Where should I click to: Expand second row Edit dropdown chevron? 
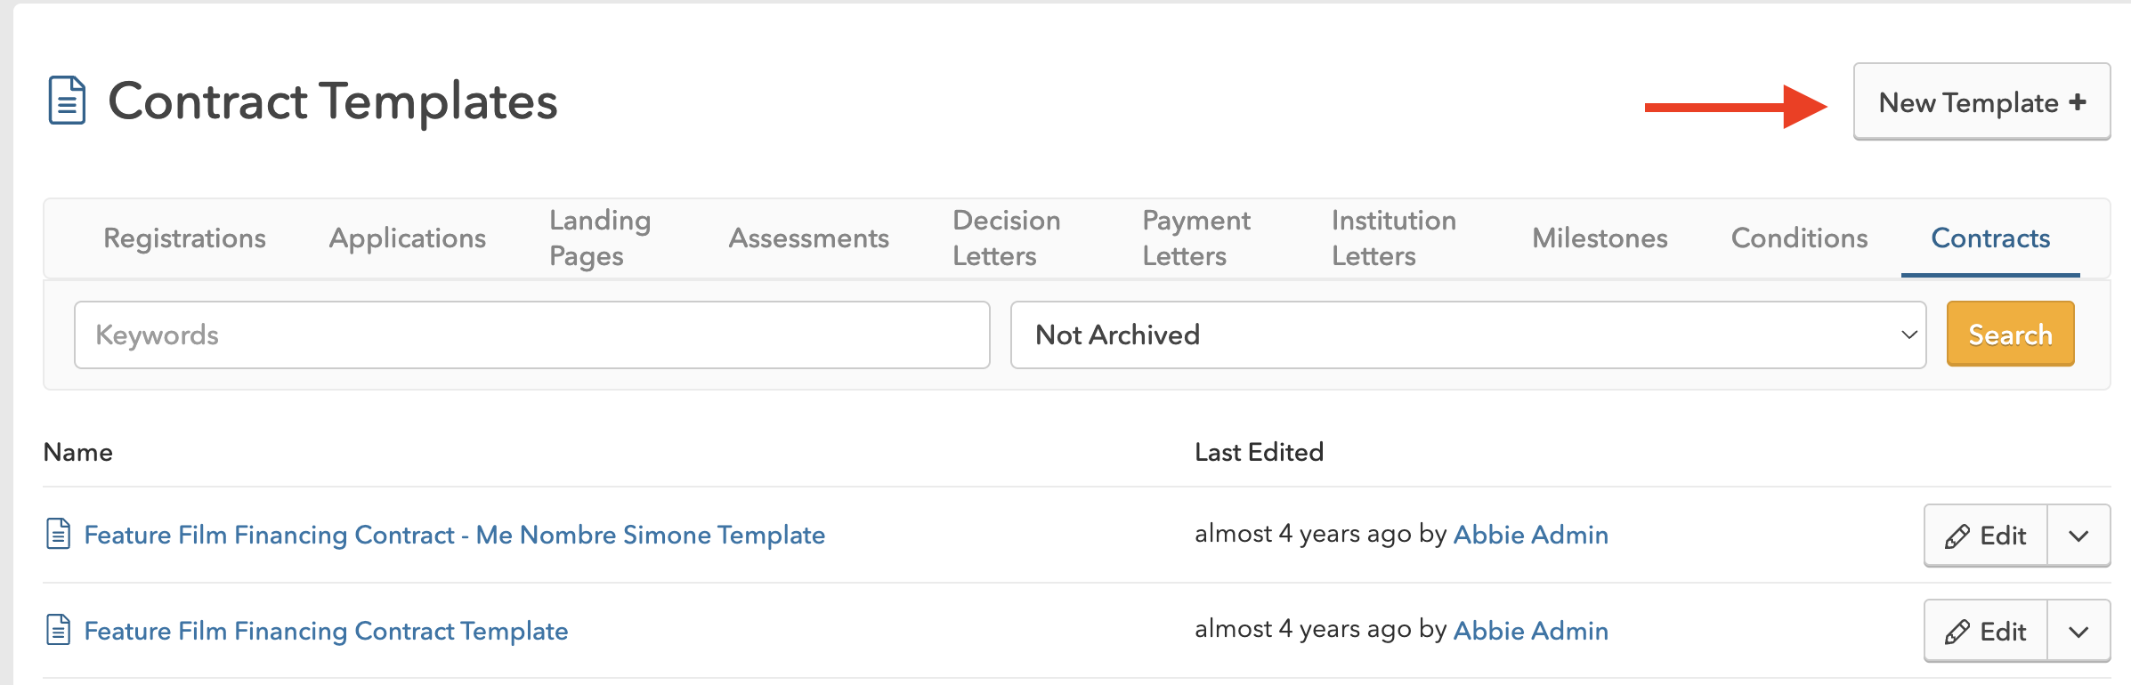point(2078,632)
